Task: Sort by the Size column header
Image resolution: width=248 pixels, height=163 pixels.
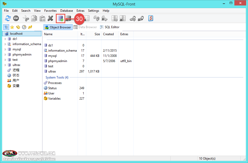Action: click(x=94, y=34)
